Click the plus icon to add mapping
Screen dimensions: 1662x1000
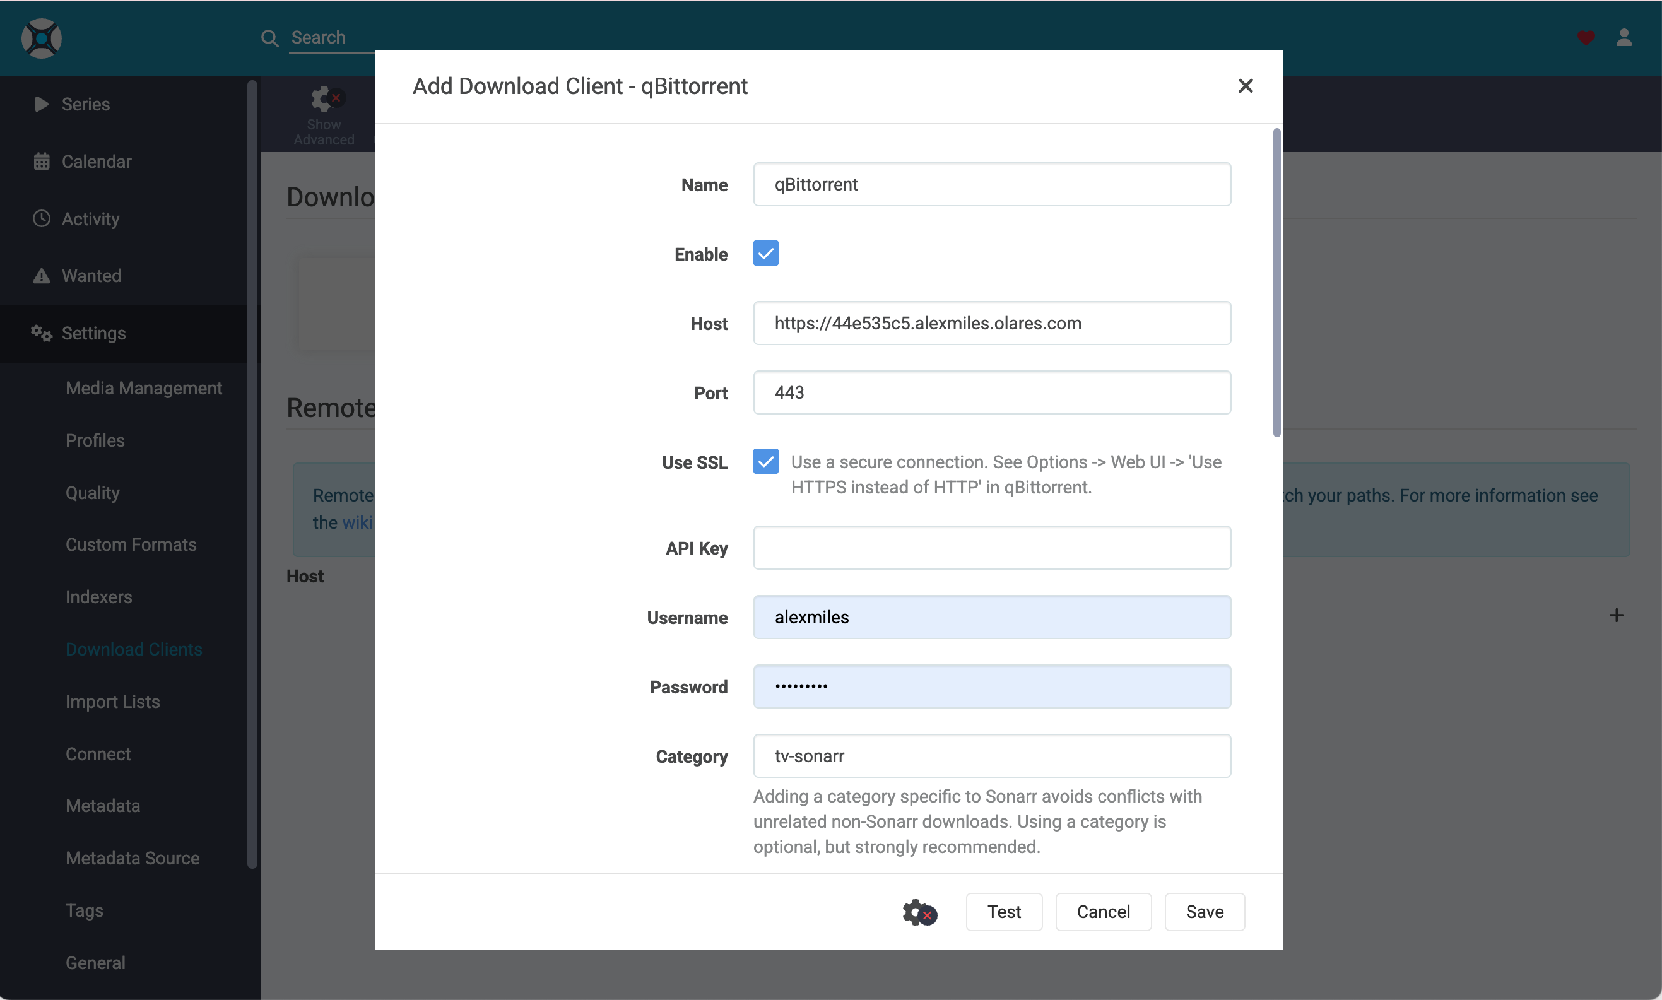point(1616,615)
